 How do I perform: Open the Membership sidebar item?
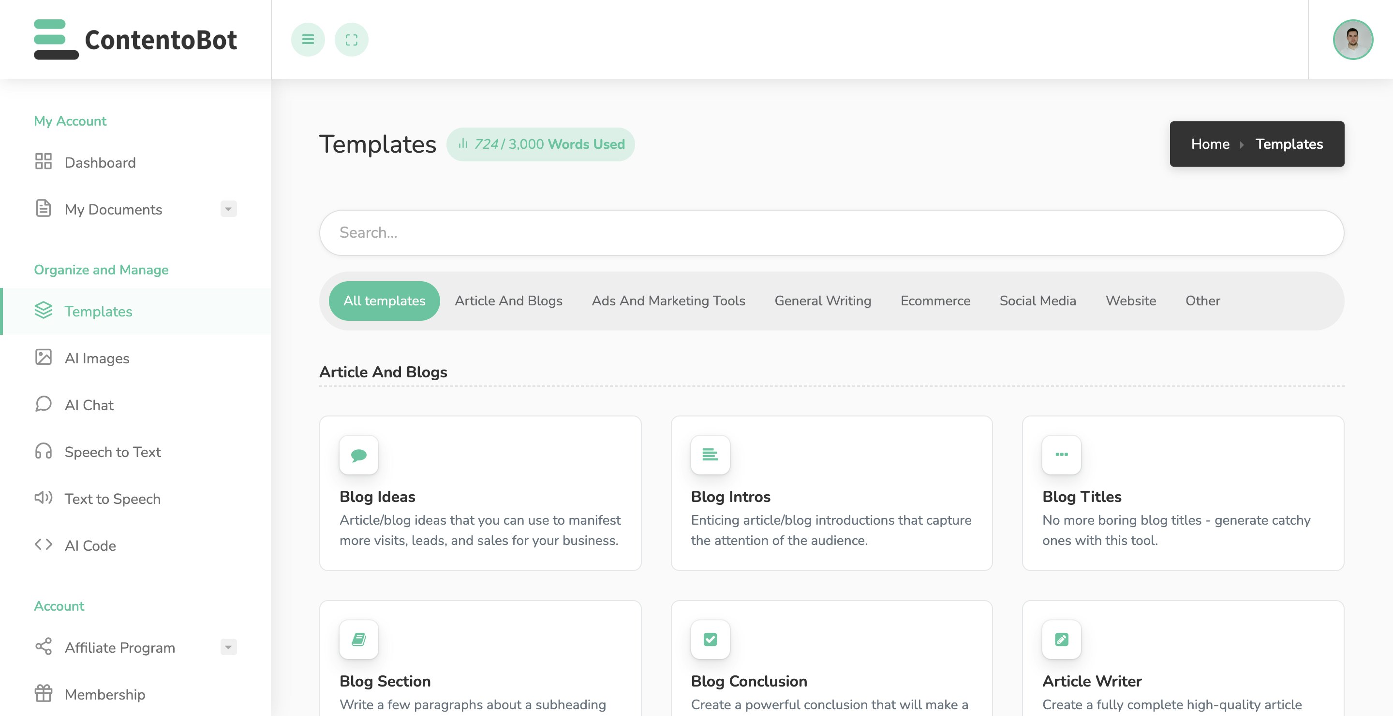[x=104, y=694]
